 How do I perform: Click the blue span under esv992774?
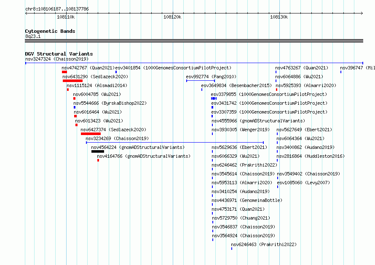click(x=201, y=81)
